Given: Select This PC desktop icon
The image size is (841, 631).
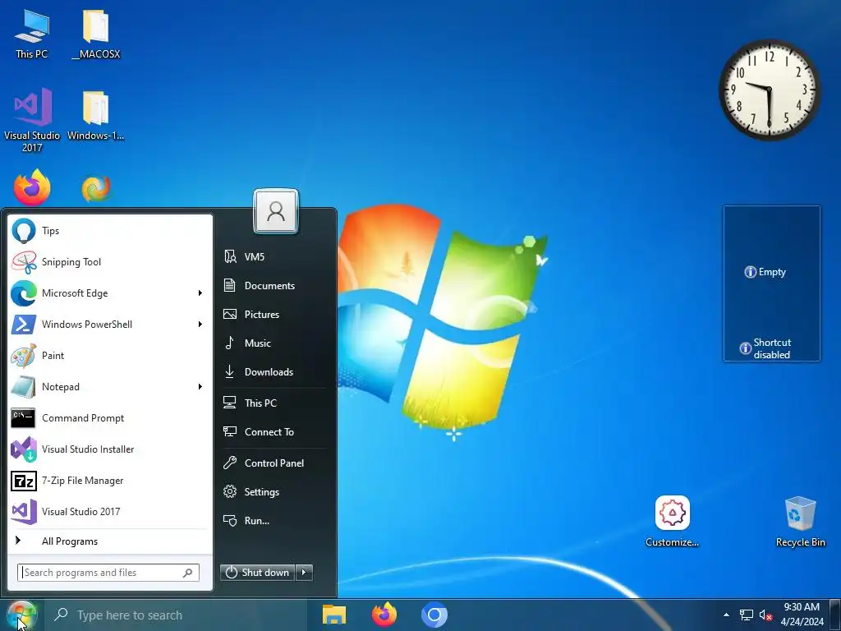Looking at the screenshot, I should (32, 35).
